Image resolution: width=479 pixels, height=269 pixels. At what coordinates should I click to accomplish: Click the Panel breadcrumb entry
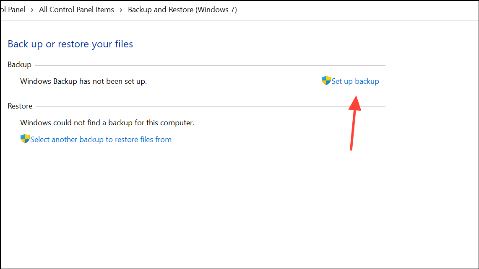13,9
